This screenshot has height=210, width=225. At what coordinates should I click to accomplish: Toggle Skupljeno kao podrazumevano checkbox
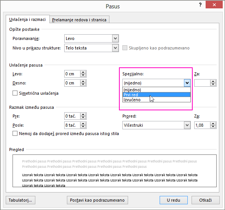pos(125,48)
